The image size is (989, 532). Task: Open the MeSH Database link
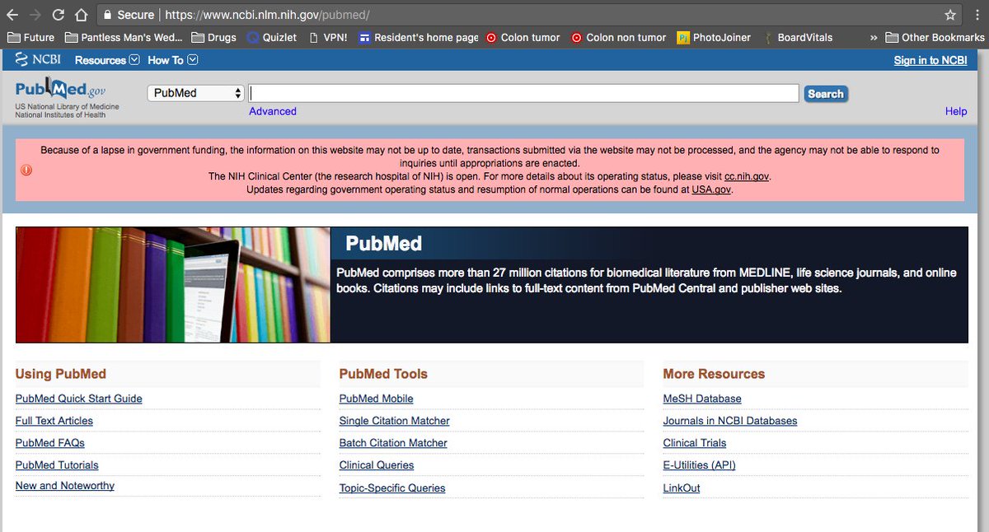[x=702, y=399]
